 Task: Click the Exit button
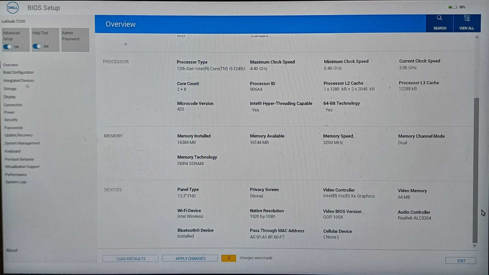point(461,261)
